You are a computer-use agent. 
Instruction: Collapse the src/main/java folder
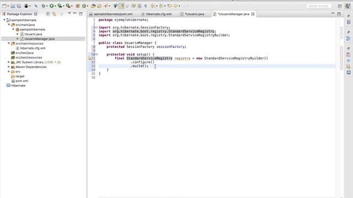point(9,25)
